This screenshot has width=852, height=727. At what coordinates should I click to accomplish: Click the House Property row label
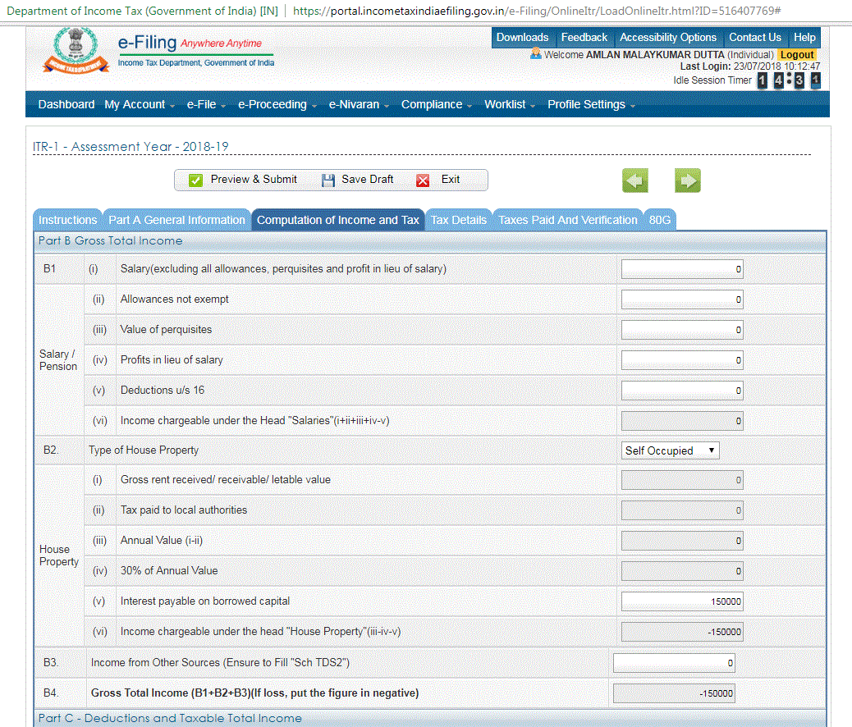(58, 556)
